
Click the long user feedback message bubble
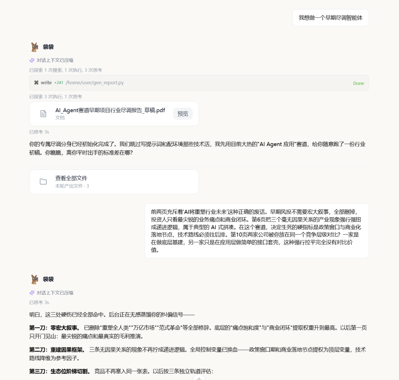(x=257, y=231)
